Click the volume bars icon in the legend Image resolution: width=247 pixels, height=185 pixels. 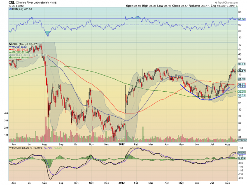pos(10,58)
